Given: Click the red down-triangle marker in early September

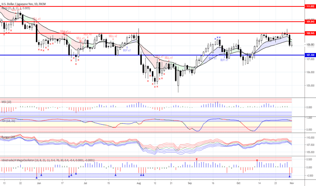Looking at the screenshot, I should pyautogui.click(x=197, y=159).
